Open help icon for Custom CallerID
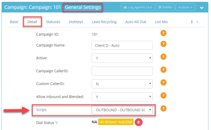Screen dimensions: 211x130 click(x=163, y=82)
